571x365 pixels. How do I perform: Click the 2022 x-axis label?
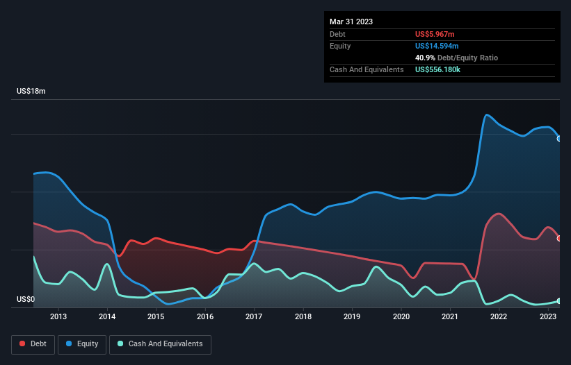pyautogui.click(x=499, y=316)
